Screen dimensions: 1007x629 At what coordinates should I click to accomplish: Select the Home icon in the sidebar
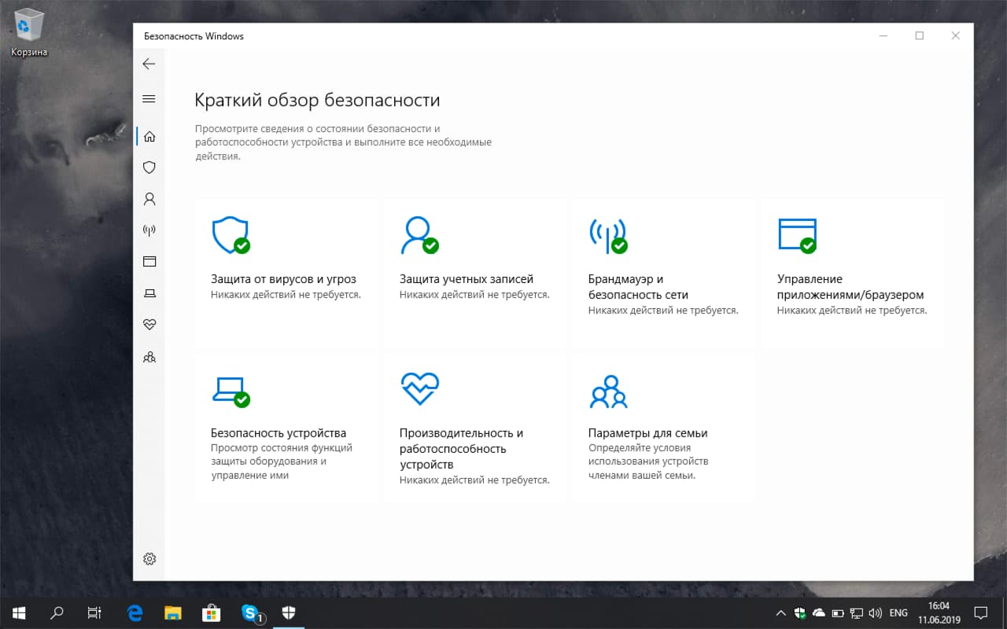click(x=149, y=135)
